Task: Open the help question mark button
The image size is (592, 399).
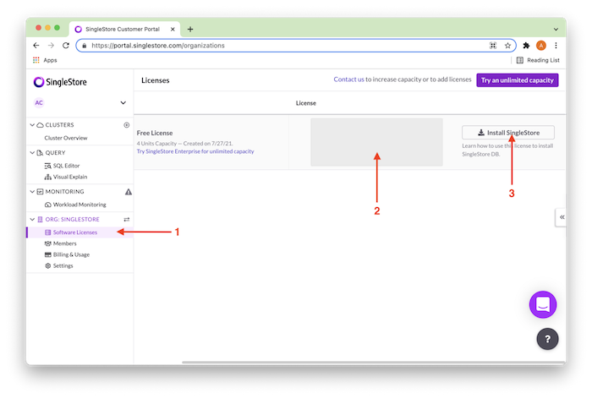Action: point(547,339)
